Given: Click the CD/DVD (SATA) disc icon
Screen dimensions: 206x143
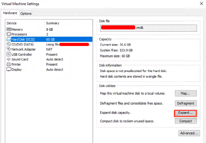Looking at the screenshot, I should click(x=9, y=44).
